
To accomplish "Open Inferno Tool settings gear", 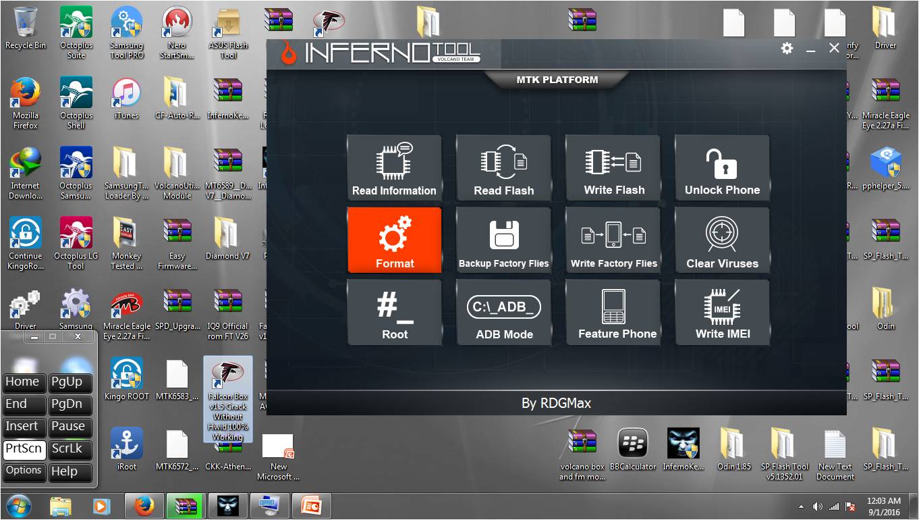I will pyautogui.click(x=787, y=48).
